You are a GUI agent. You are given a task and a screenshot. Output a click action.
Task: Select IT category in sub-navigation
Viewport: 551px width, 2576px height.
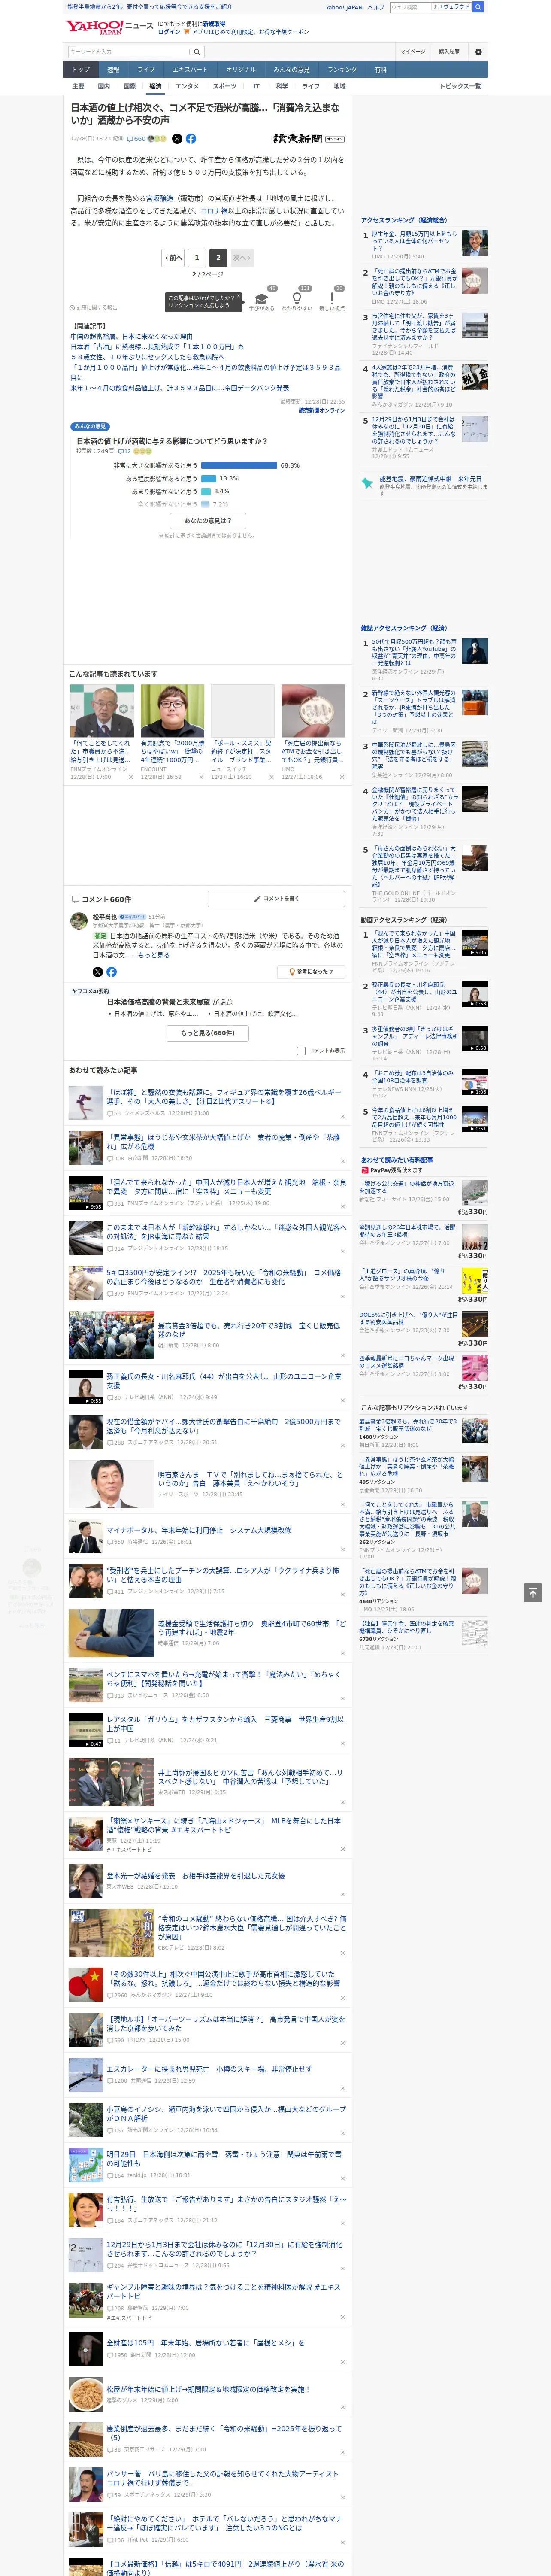coord(256,86)
